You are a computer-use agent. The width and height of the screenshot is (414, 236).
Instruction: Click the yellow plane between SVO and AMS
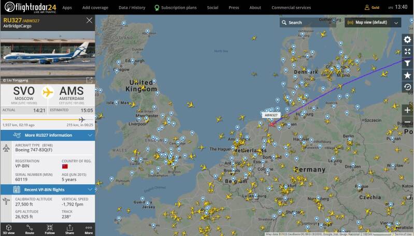[x=48, y=92]
